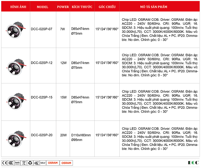
Task: Click the triple-arrow icon beside the SELV badge
Action: click(36, 163)
